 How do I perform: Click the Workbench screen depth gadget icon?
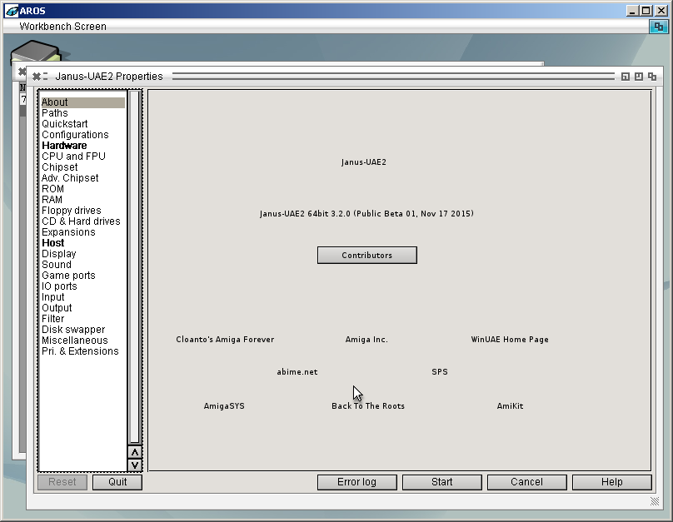click(x=658, y=27)
